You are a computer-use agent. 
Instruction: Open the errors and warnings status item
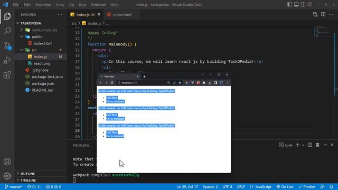pos(53,186)
